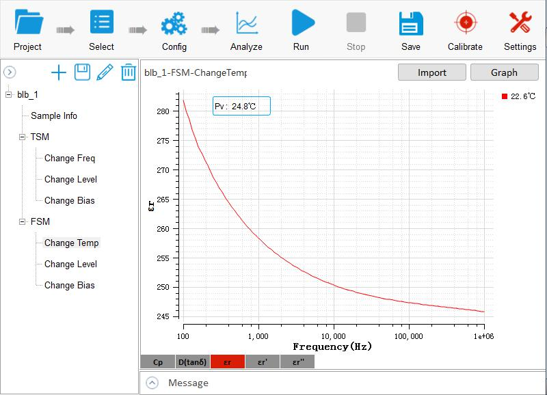Click the Import button
This screenshot has height=395, width=547.
pyautogui.click(x=431, y=72)
